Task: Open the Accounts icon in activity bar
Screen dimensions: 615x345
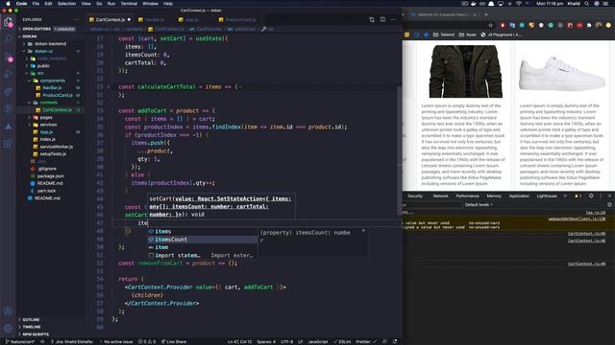Action: point(8,310)
